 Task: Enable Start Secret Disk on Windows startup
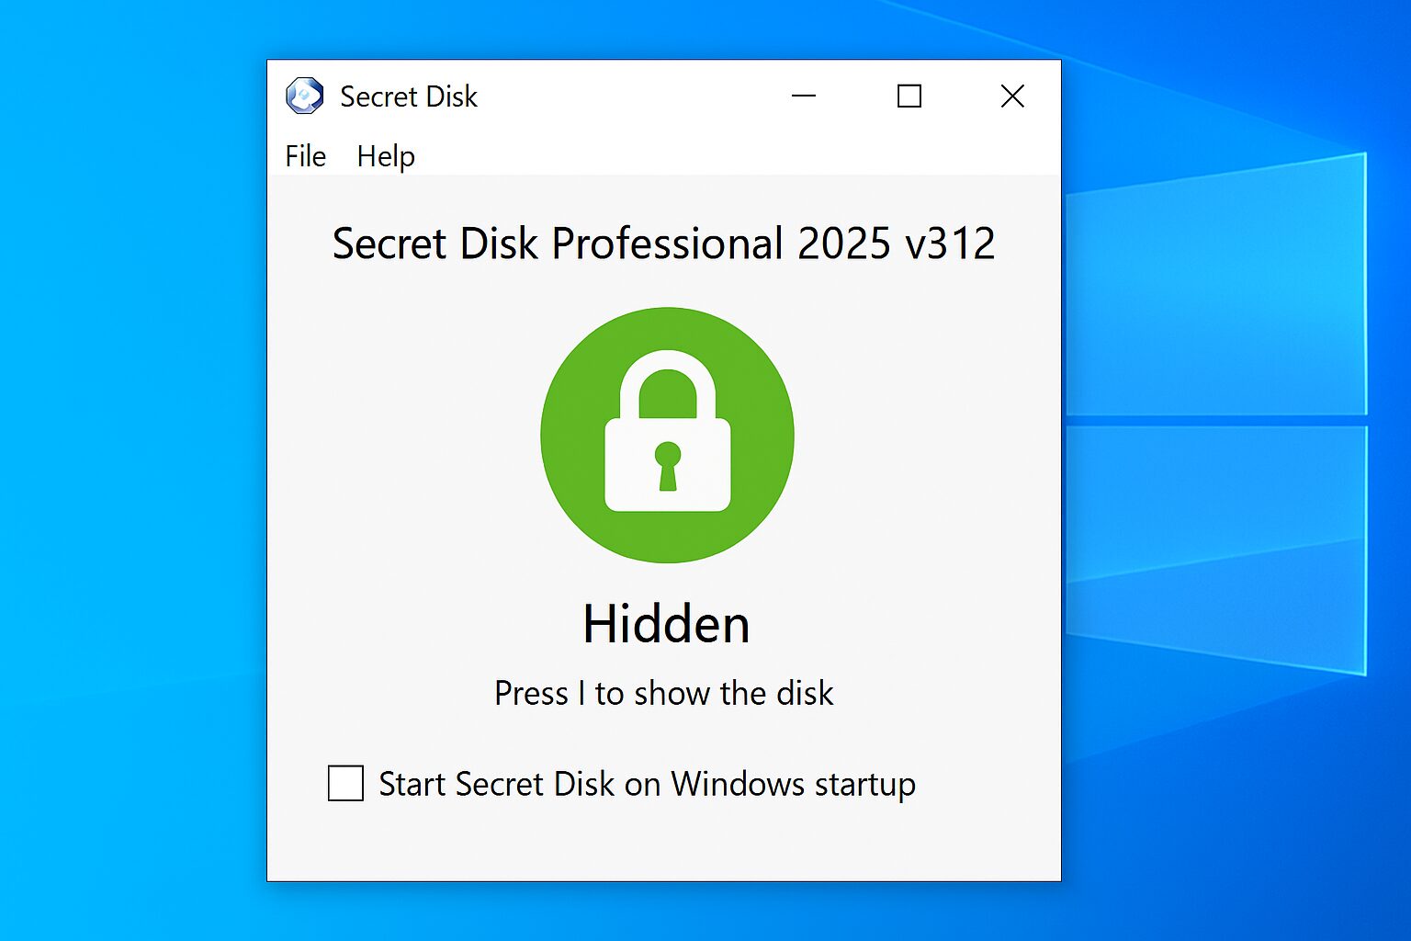pyautogui.click(x=344, y=784)
